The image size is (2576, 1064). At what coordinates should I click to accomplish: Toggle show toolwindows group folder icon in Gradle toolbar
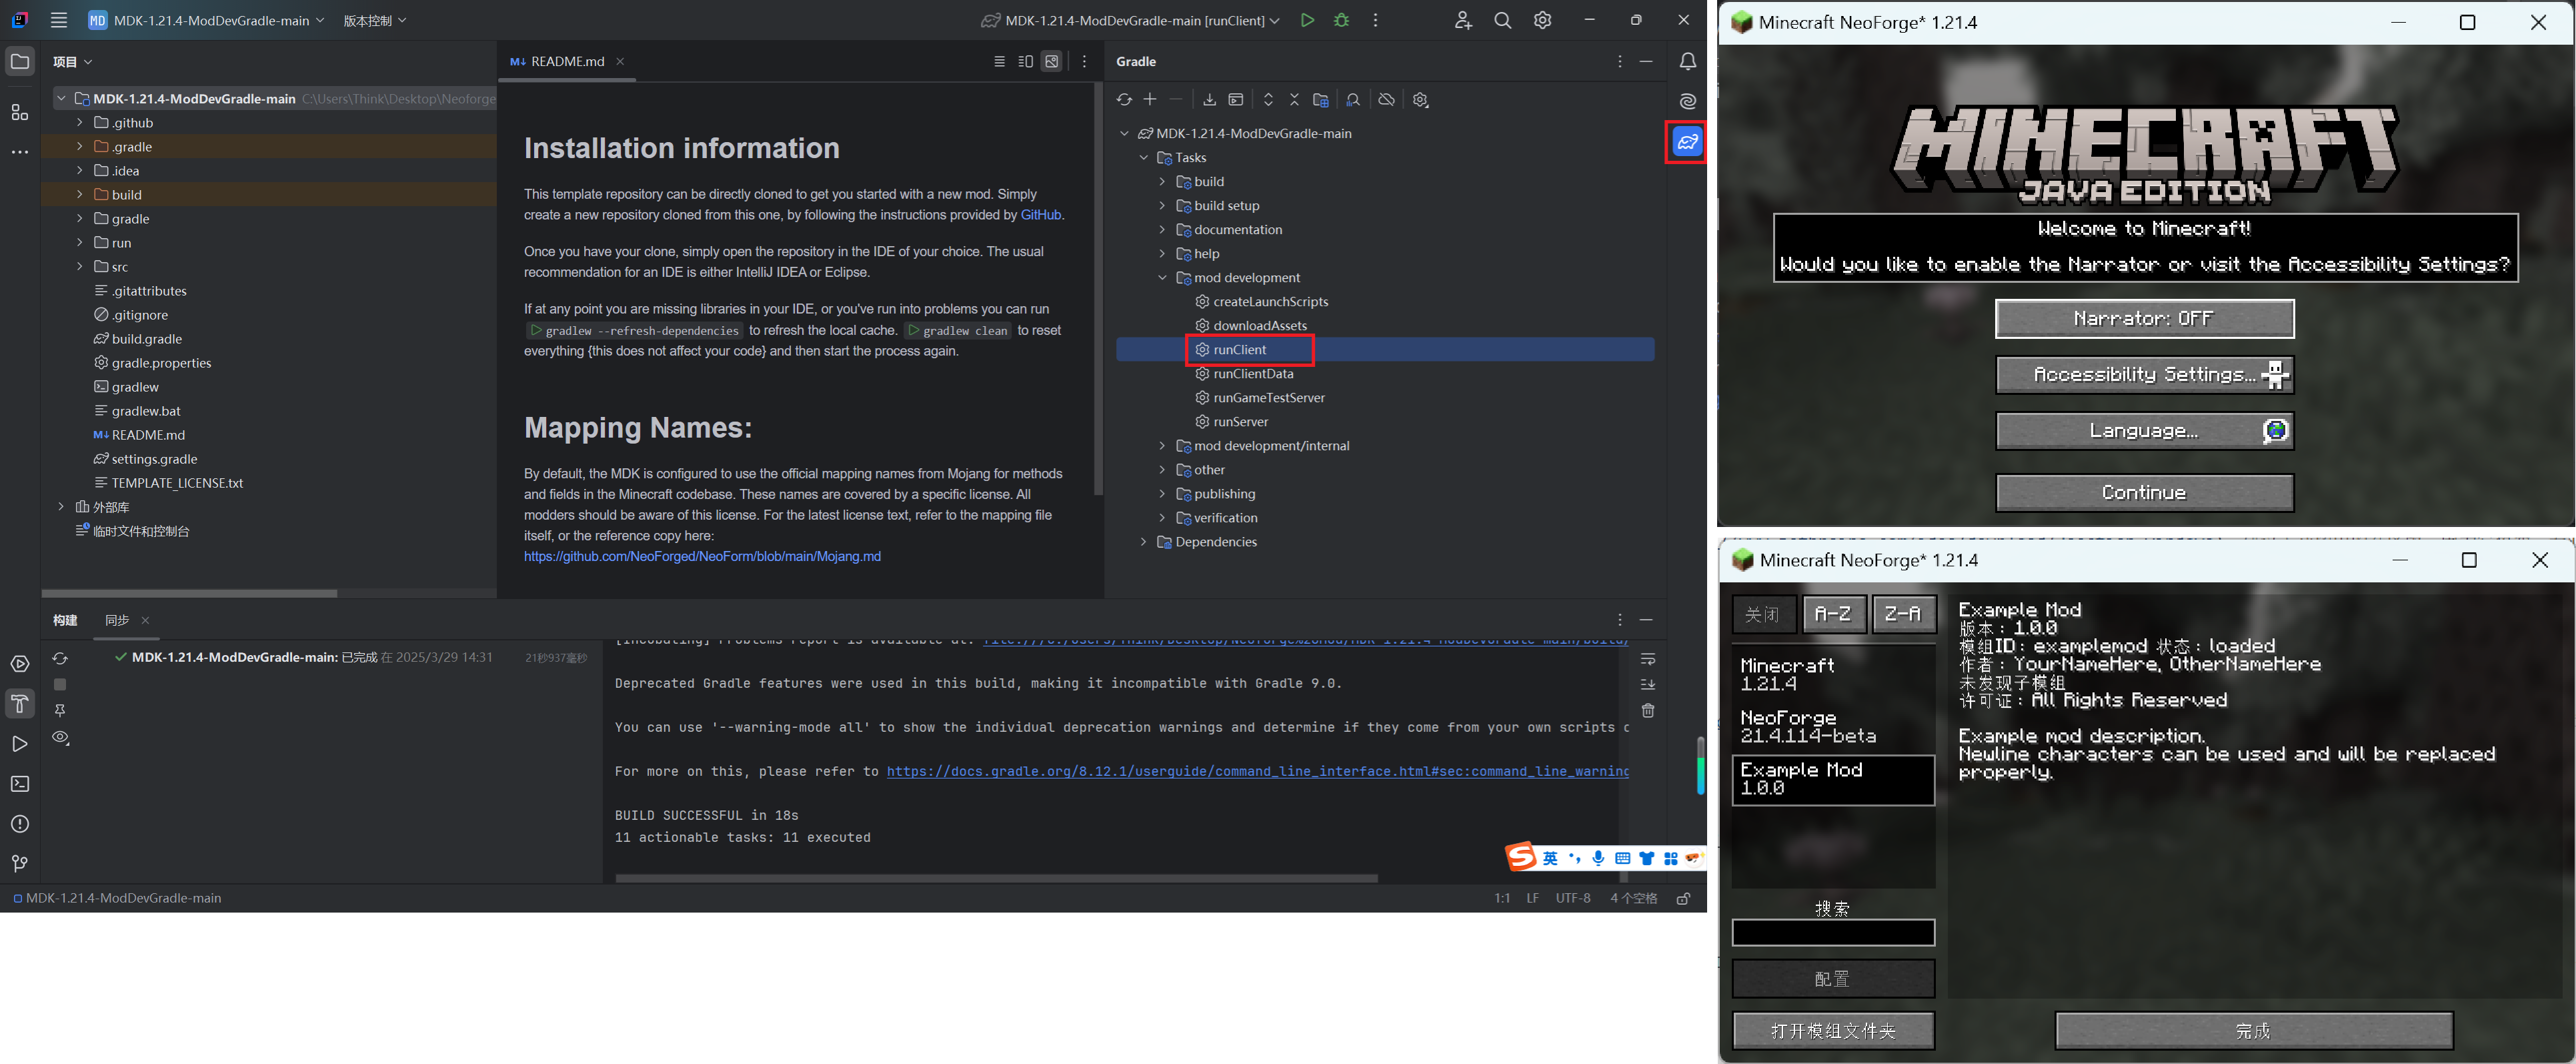pyautogui.click(x=1321, y=99)
